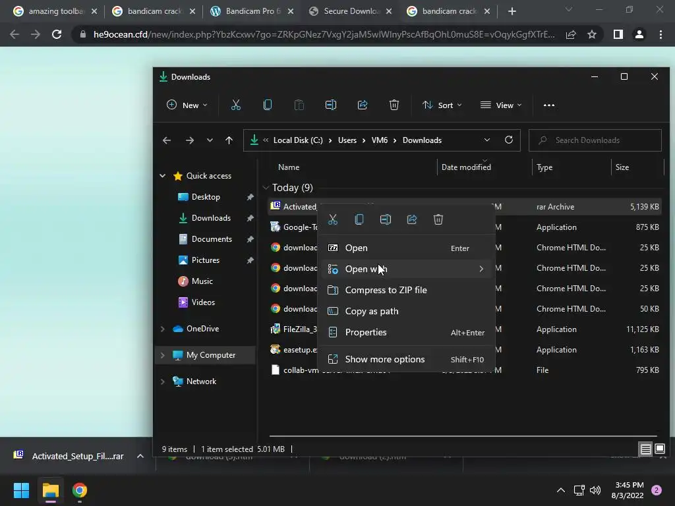Screen dimensions: 675x506
Task: Refresh the Downloads folder view
Action: (x=509, y=140)
